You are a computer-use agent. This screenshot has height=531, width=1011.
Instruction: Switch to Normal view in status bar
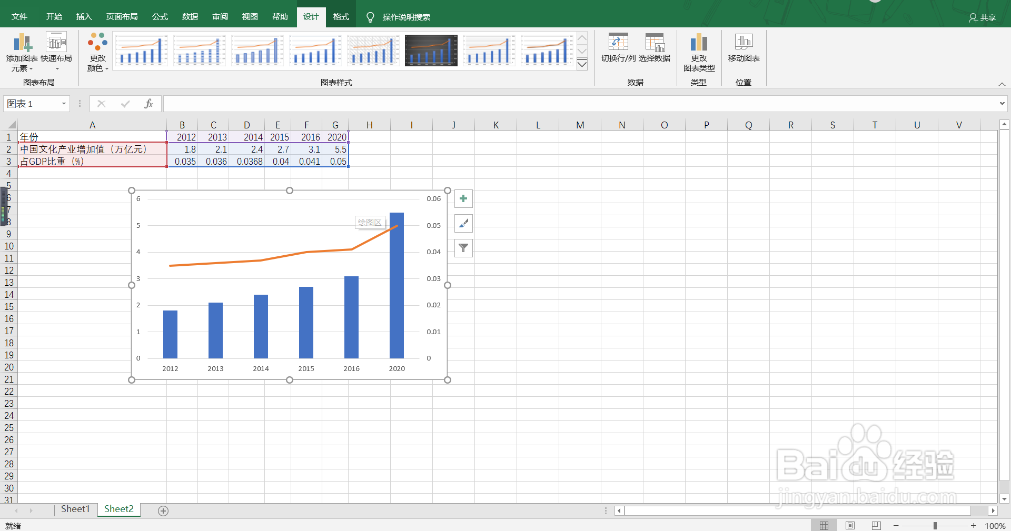(x=824, y=526)
